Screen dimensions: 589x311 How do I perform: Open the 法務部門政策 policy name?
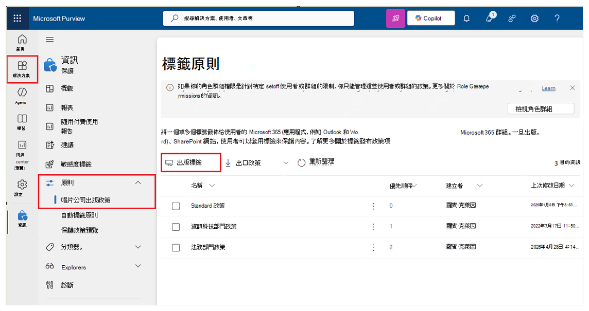click(x=208, y=247)
